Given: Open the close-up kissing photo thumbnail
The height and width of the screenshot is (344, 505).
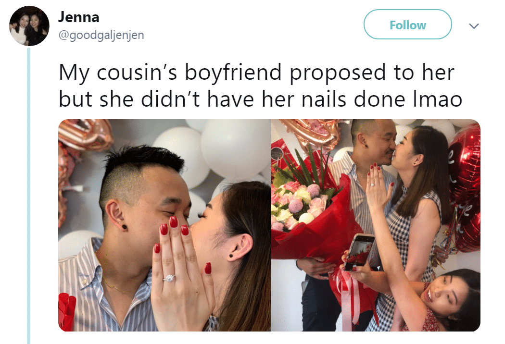Looking at the screenshot, I should coord(164,225).
